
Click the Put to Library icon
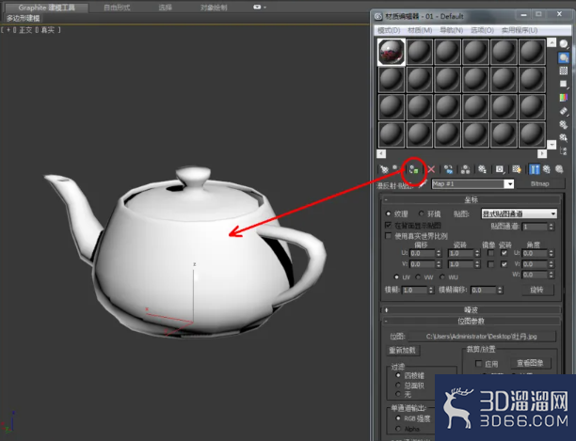[x=482, y=169]
